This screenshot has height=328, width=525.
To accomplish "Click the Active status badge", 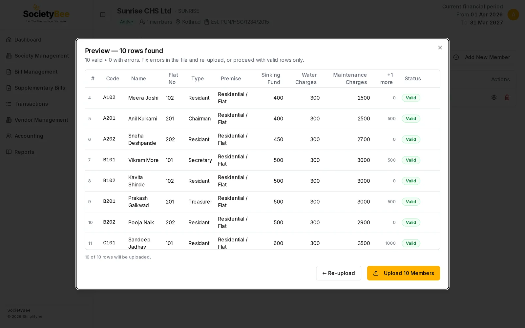I will tap(127, 22).
